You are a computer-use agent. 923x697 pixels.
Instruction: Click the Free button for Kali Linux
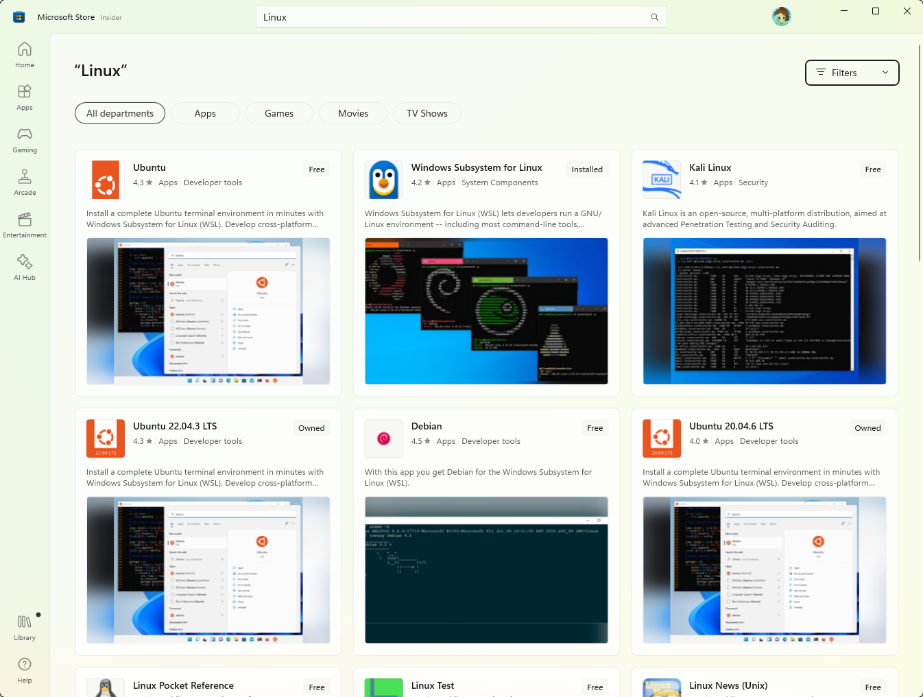(872, 169)
